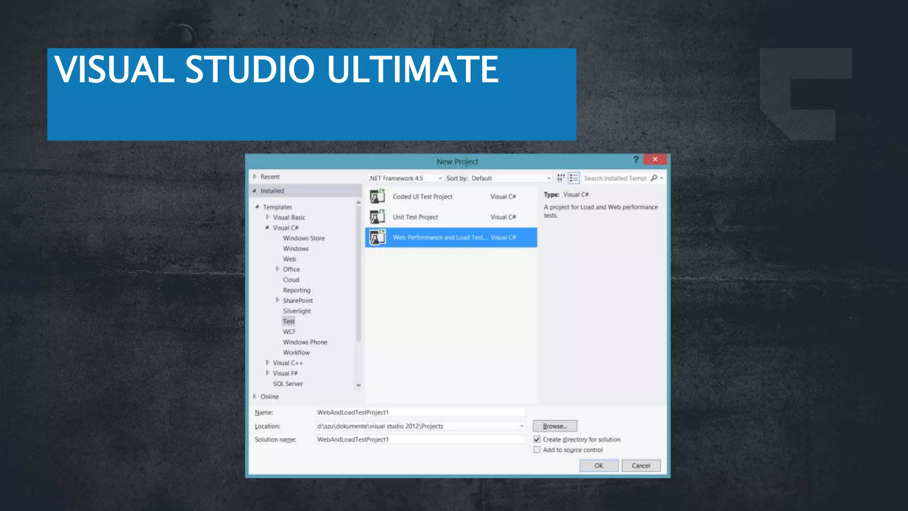The image size is (908, 511).
Task: Expand the Visual C++ node arrow
Action: point(267,362)
